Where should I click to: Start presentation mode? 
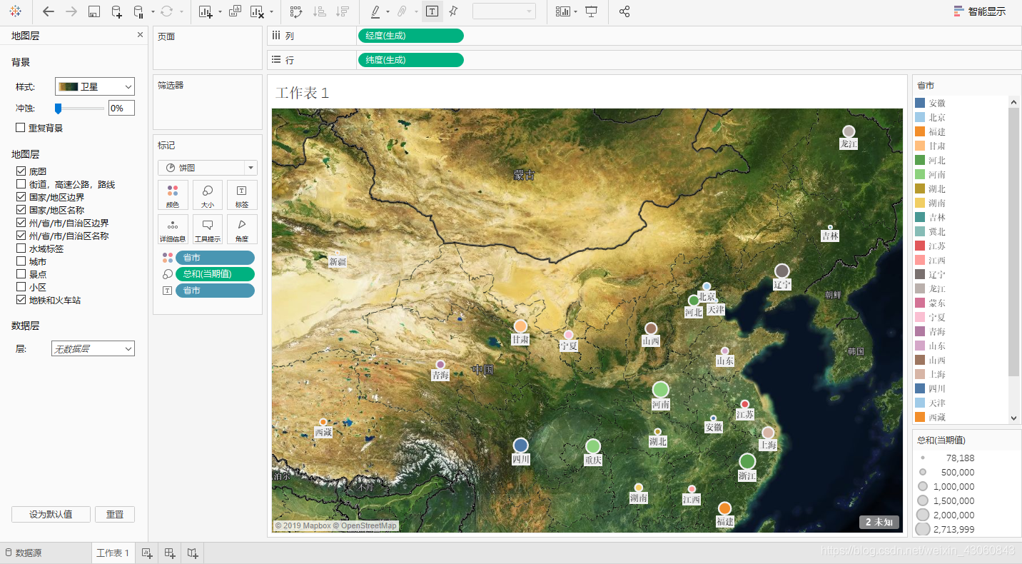[x=591, y=11]
